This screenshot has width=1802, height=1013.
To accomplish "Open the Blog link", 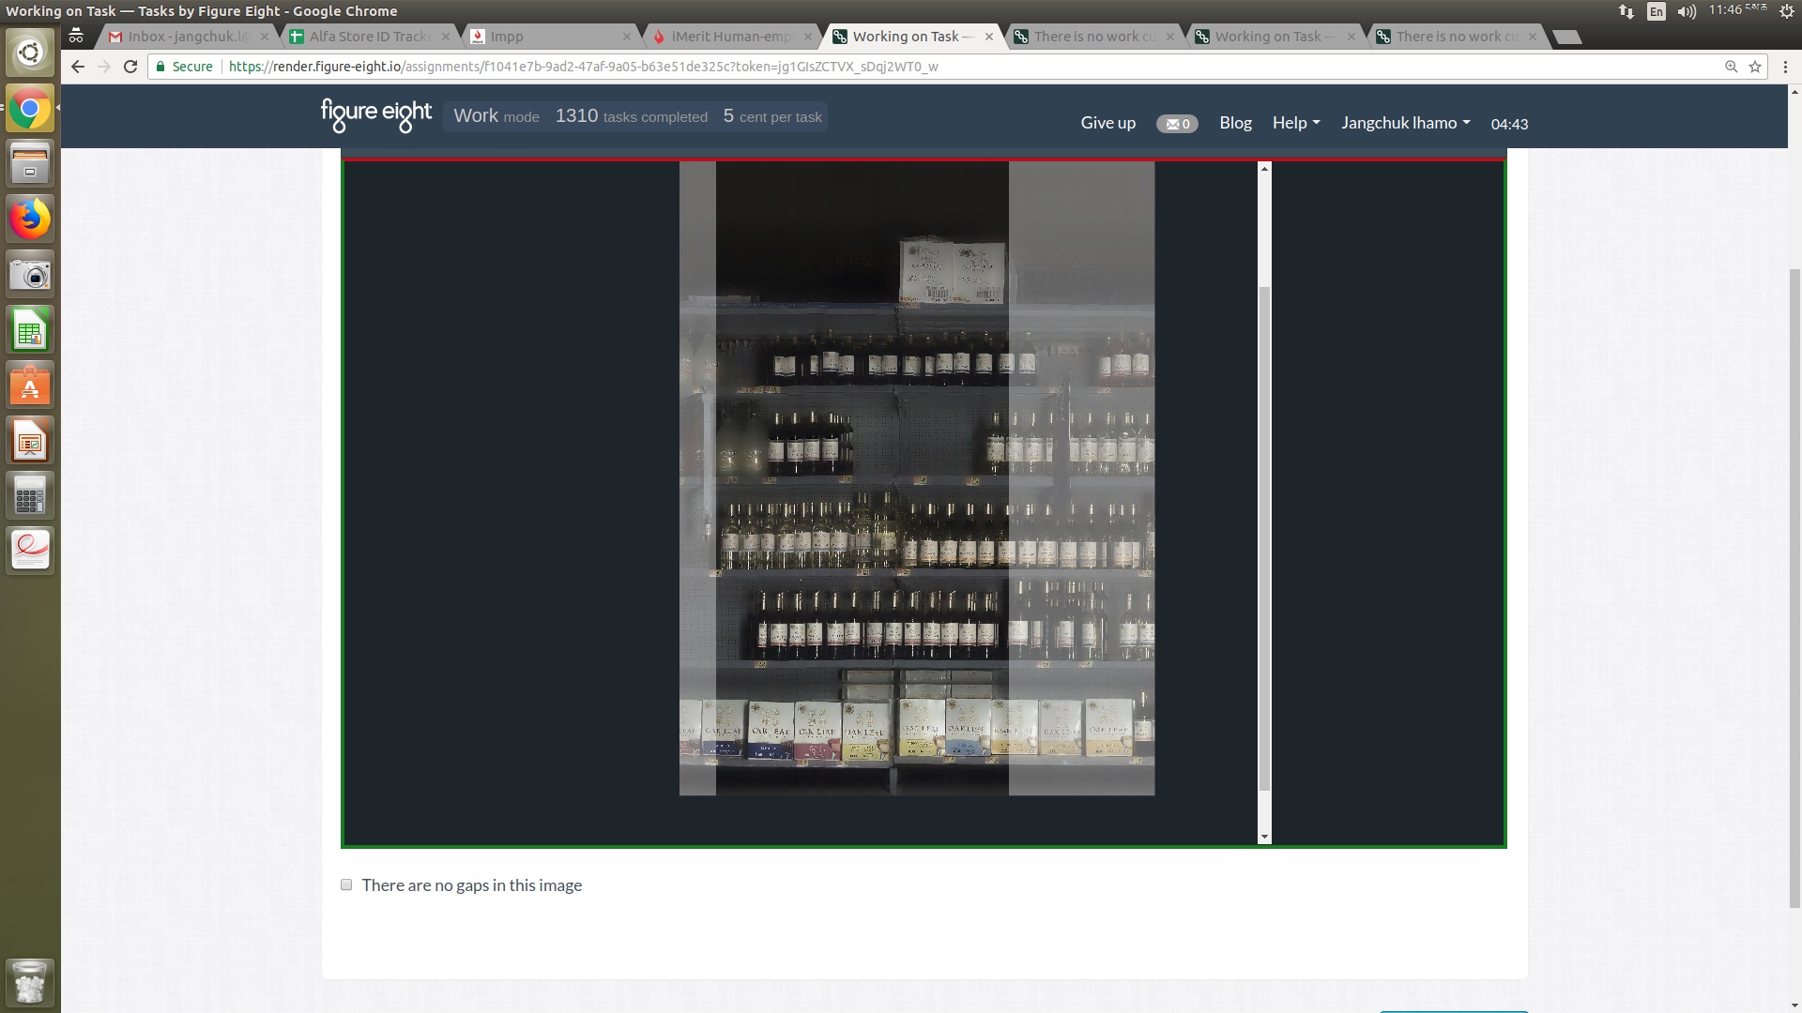I will tap(1235, 123).
